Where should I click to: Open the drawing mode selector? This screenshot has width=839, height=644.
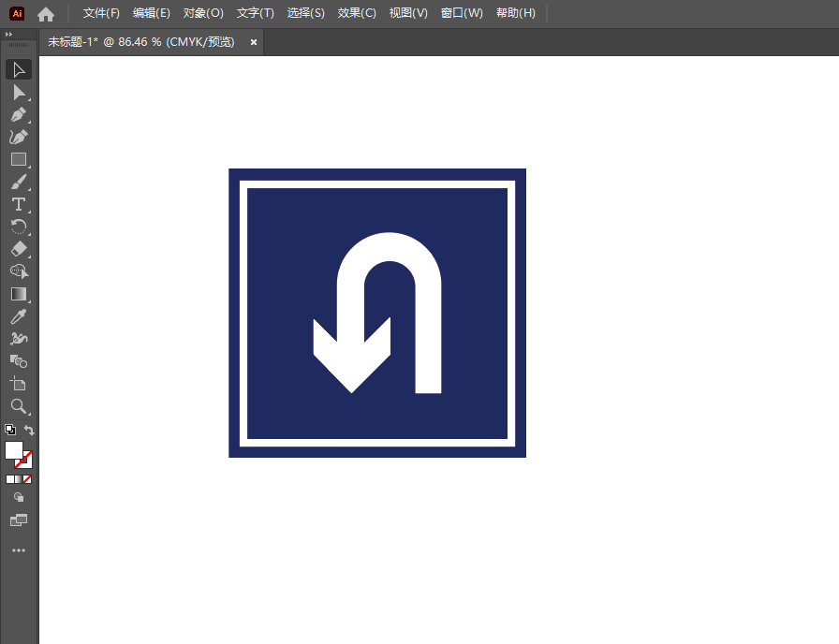pyautogui.click(x=19, y=497)
